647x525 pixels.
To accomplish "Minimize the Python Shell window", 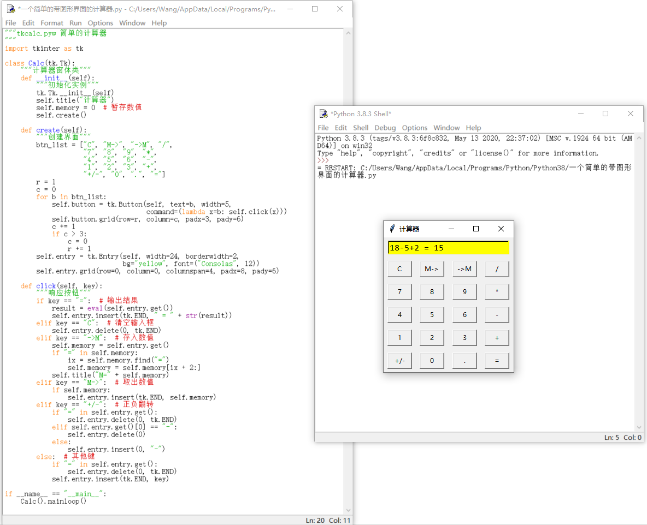I will pyautogui.click(x=580, y=114).
